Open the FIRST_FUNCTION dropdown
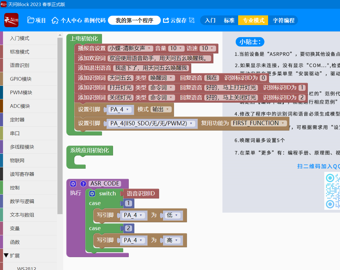Image resolution: width=340 pixels, height=270 pixels. coord(259,123)
